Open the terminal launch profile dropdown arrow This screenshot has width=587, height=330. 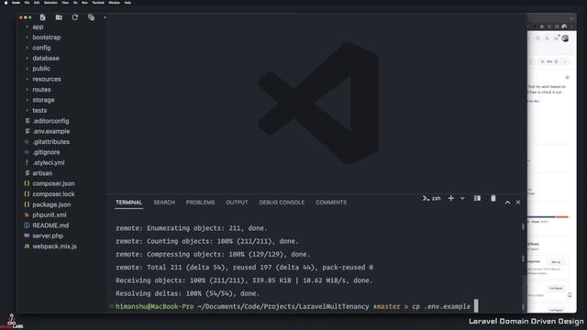point(462,198)
